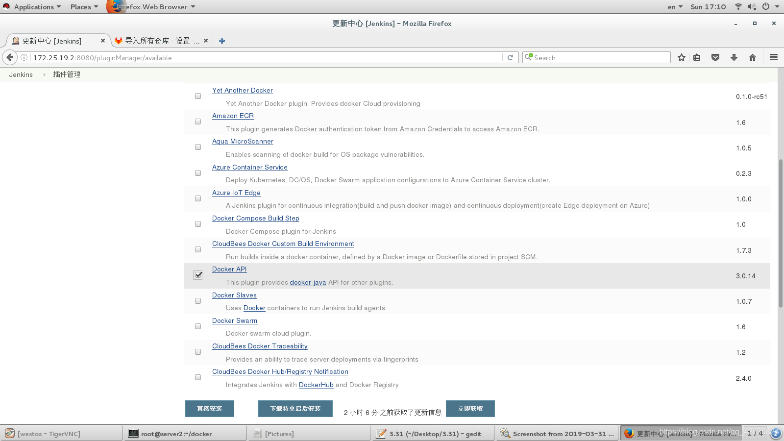Check CloudBees Docker Hub/Registry Notification checkbox
Viewport: 784px width, 441px height.
coord(198,377)
